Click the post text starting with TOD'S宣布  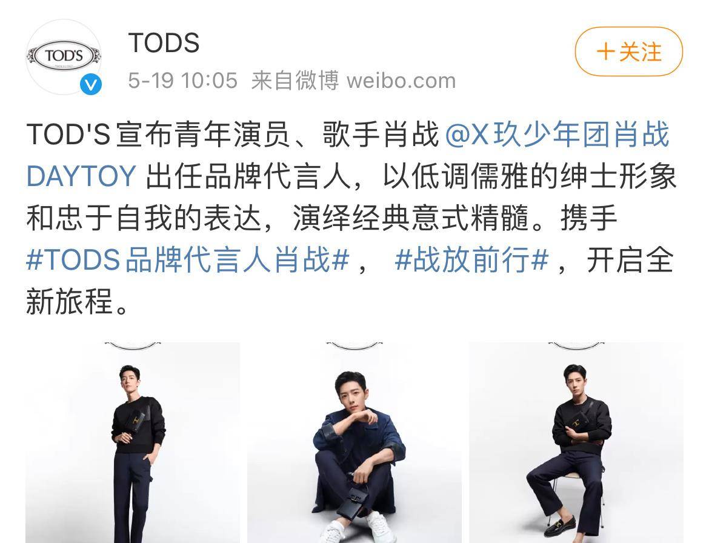pyautogui.click(x=233, y=135)
